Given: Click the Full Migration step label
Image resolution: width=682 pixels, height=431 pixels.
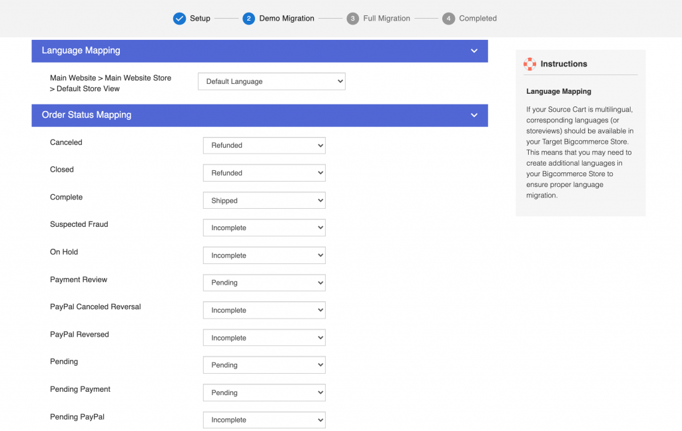Looking at the screenshot, I should click(388, 19).
